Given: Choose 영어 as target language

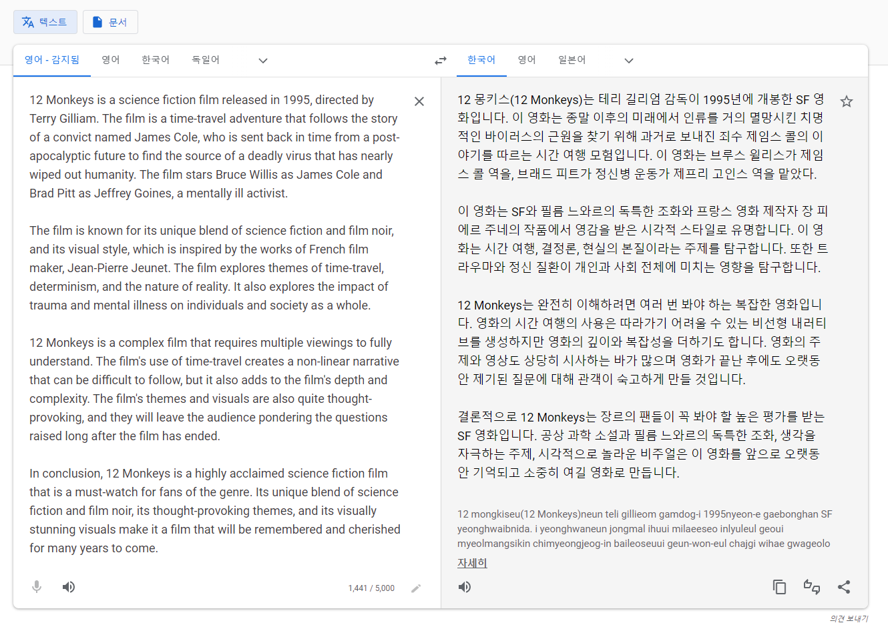Looking at the screenshot, I should [x=527, y=60].
